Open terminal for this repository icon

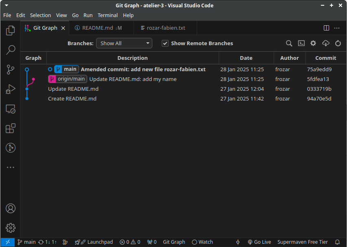tap(301, 44)
